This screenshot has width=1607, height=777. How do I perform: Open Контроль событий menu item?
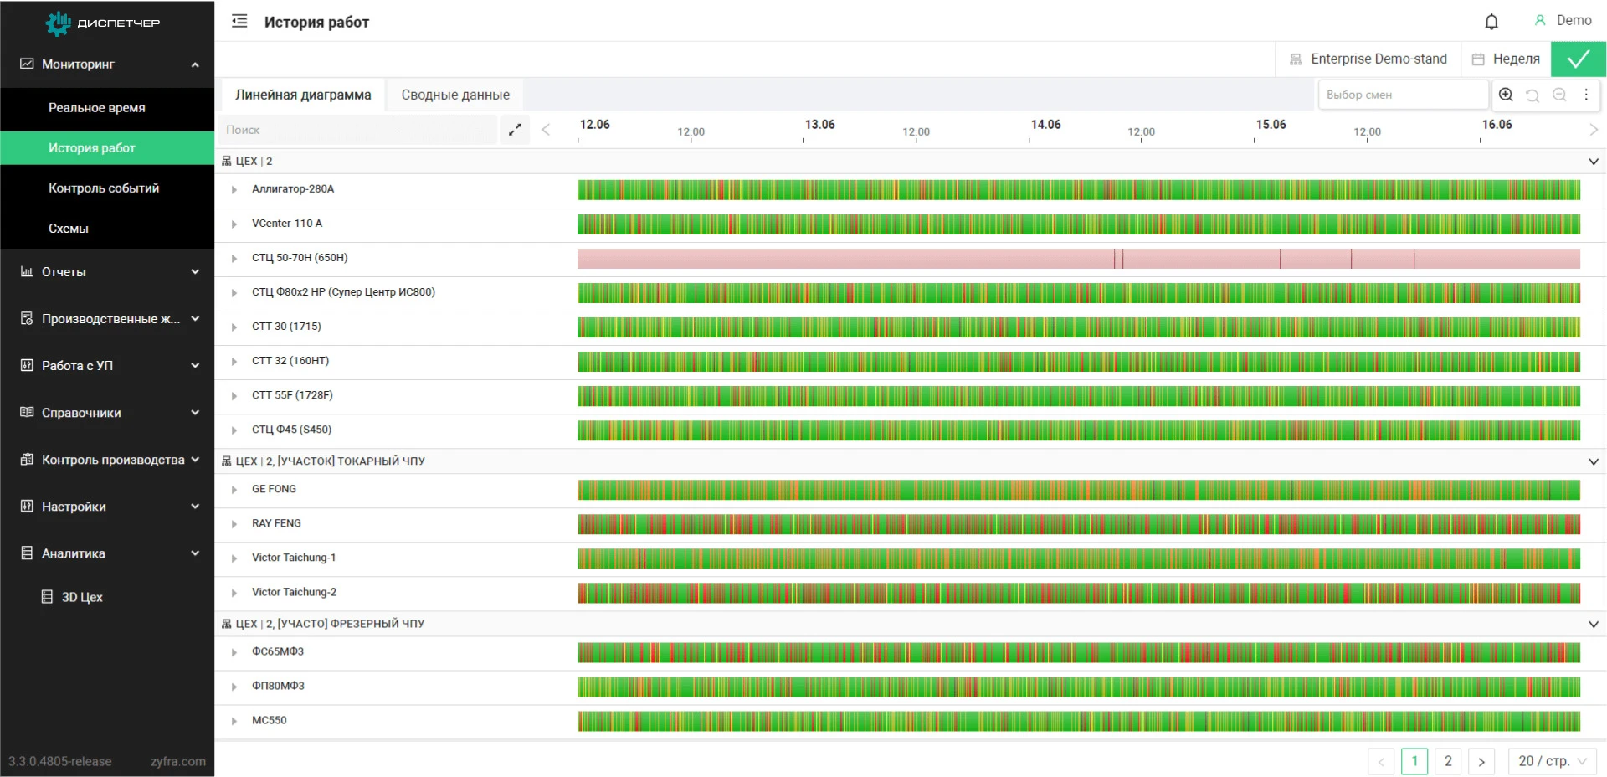tap(104, 188)
